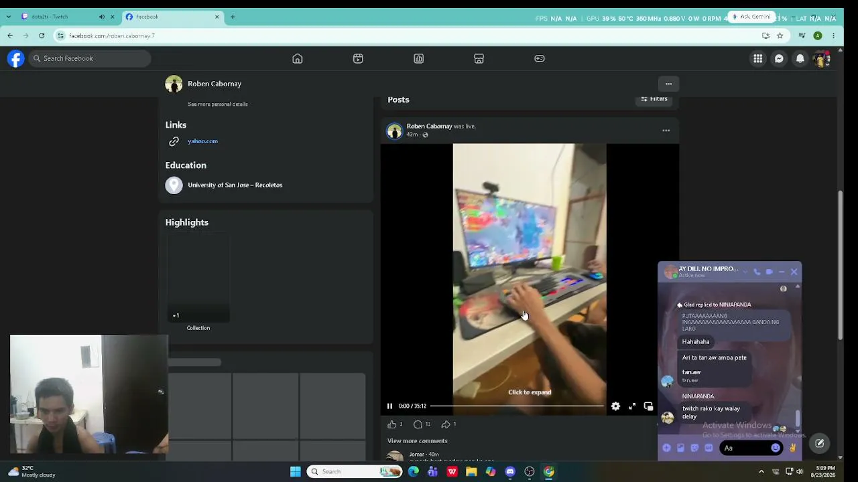Bookmark this page with the star icon

[780, 35]
